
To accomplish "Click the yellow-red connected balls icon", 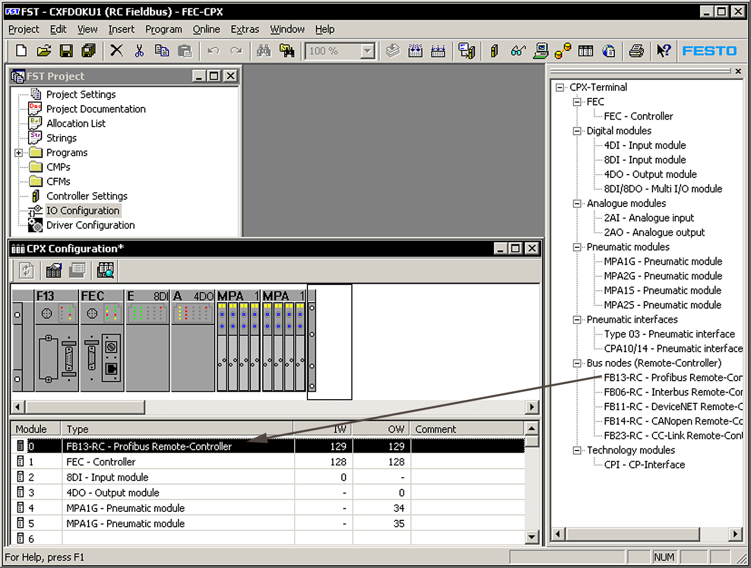I will click(563, 51).
